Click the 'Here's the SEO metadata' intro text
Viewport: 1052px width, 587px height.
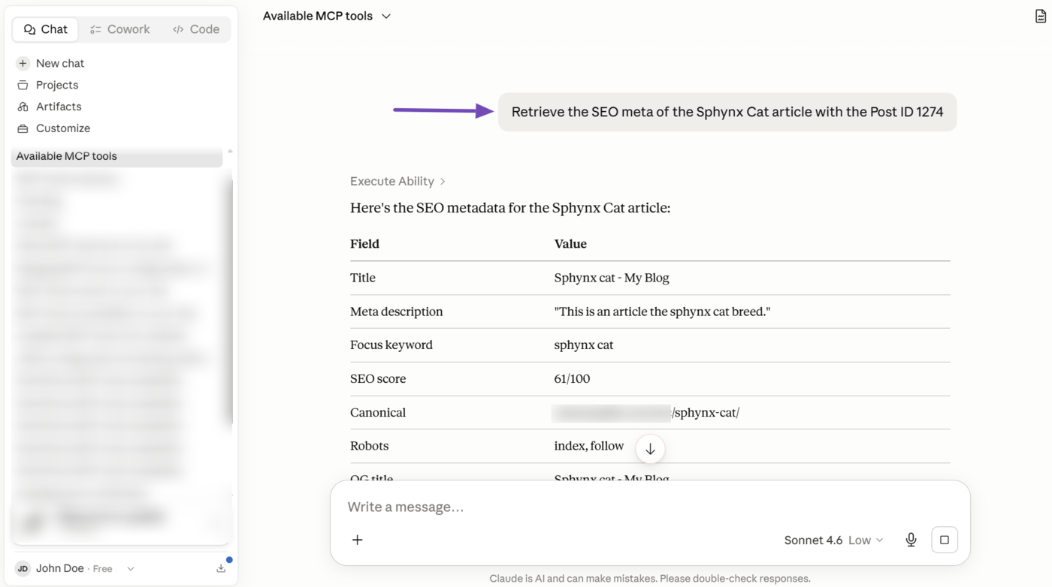coord(510,208)
